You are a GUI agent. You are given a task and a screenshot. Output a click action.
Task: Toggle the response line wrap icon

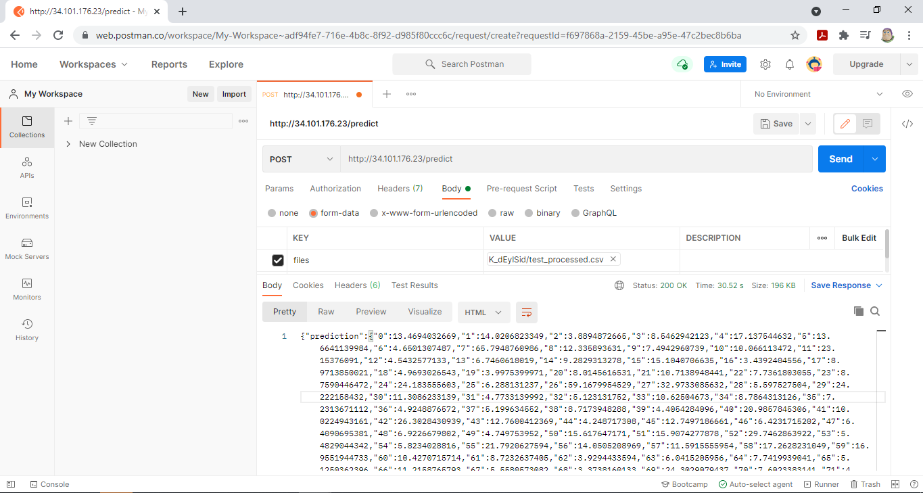(527, 312)
